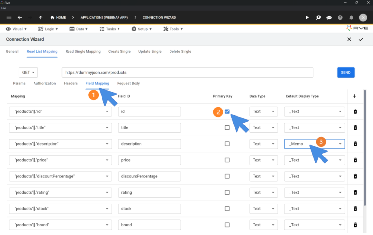Open Default Display Type for brand row
373x235 pixels.
315,225
